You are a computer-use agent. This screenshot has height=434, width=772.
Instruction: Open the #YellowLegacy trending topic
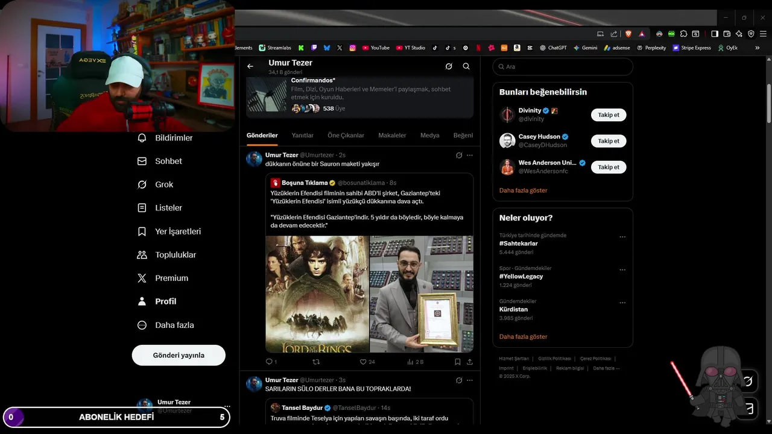tap(521, 276)
